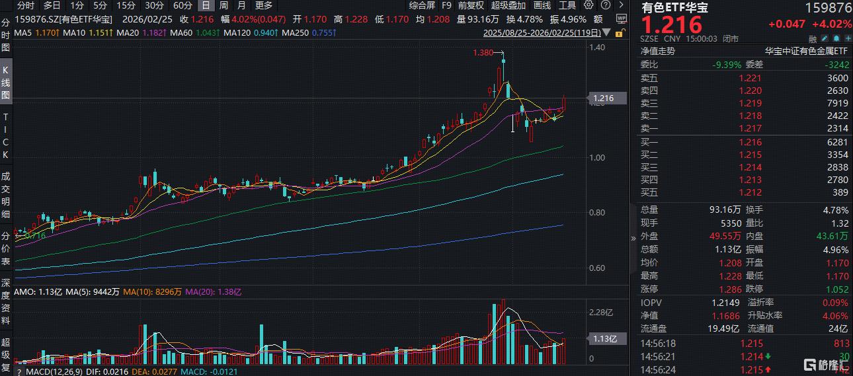This screenshot has height=376, width=853.
Task: Click the 委比 -9.39% value
Action: click(727, 64)
